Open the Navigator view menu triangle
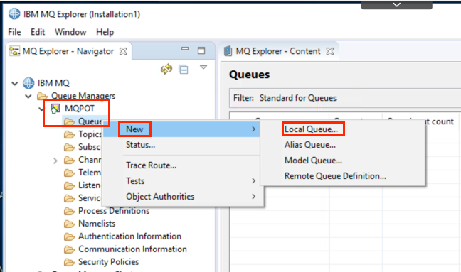 (x=203, y=67)
